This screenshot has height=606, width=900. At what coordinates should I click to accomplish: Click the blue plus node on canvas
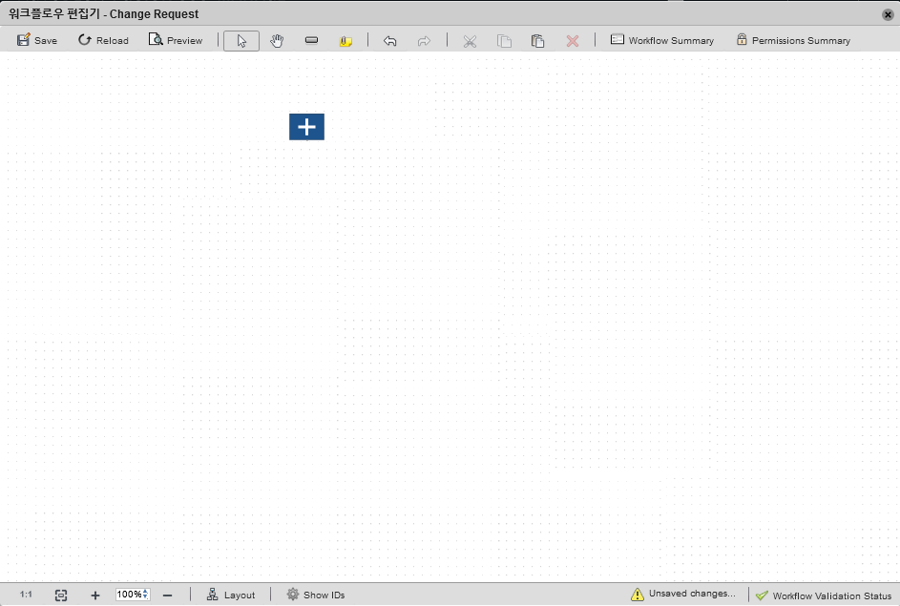pos(306,127)
